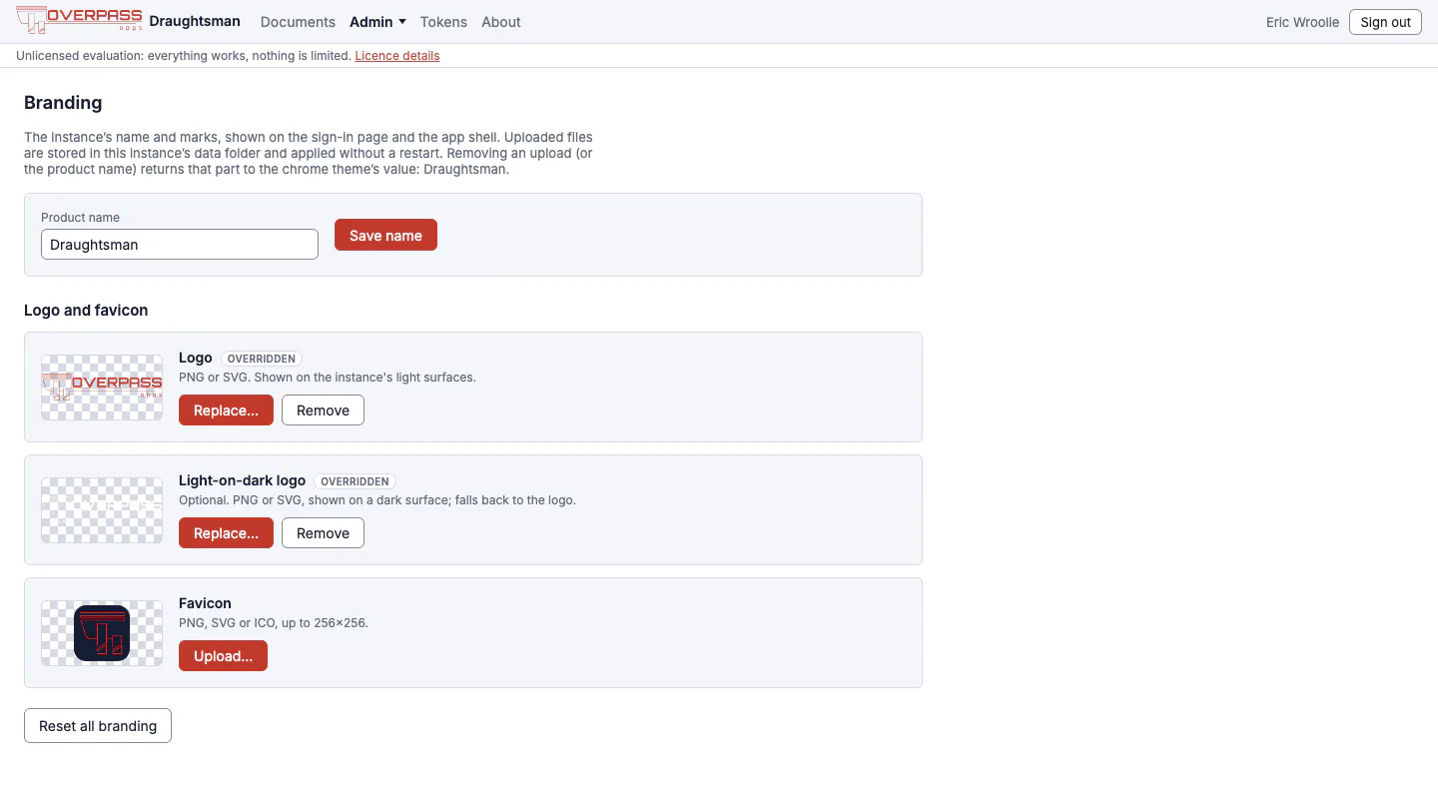Sign out of the account
This screenshot has width=1438, height=798.
(1385, 22)
